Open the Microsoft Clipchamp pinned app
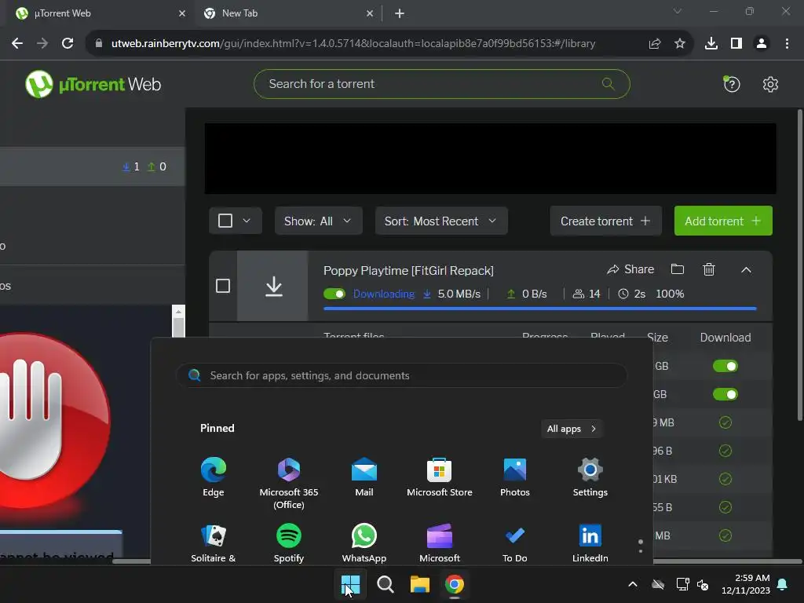 point(440,543)
